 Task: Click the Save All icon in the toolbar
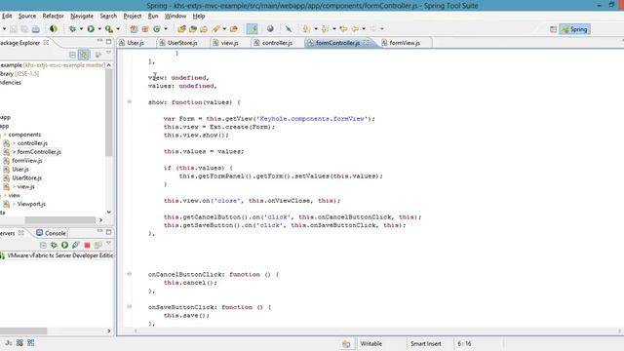pos(24,29)
